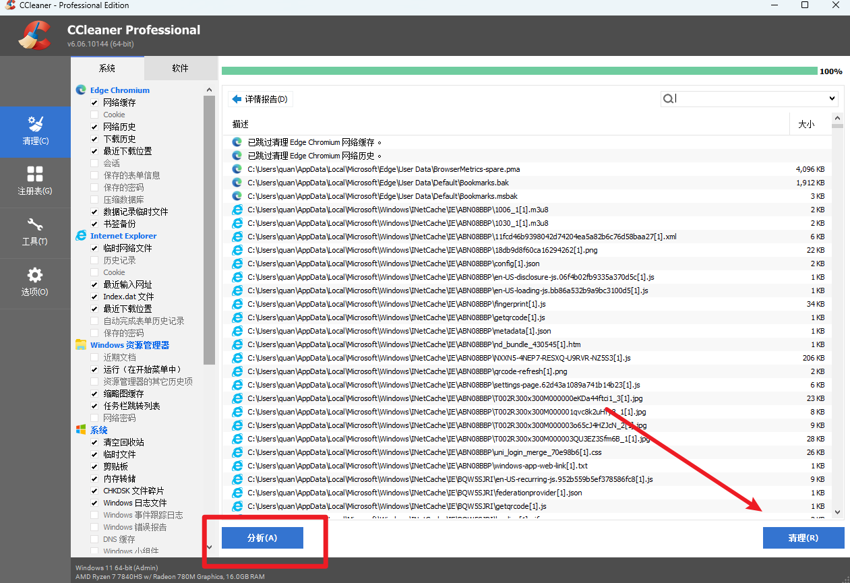The width and height of the screenshot is (850, 583).
Task: Click IE icon of metadata[1].json row
Action: tap(237, 331)
